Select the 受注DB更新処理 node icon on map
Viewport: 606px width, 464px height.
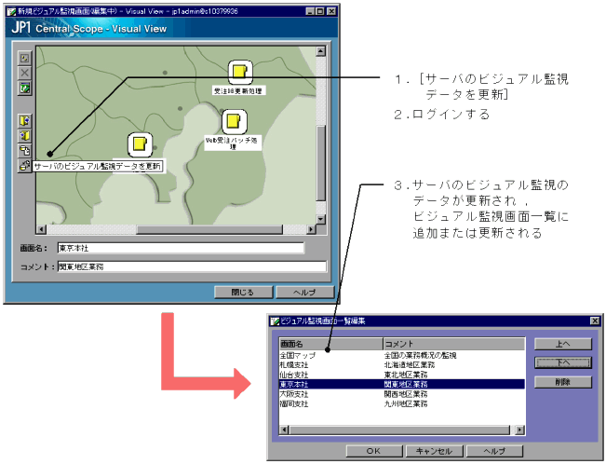240,72
